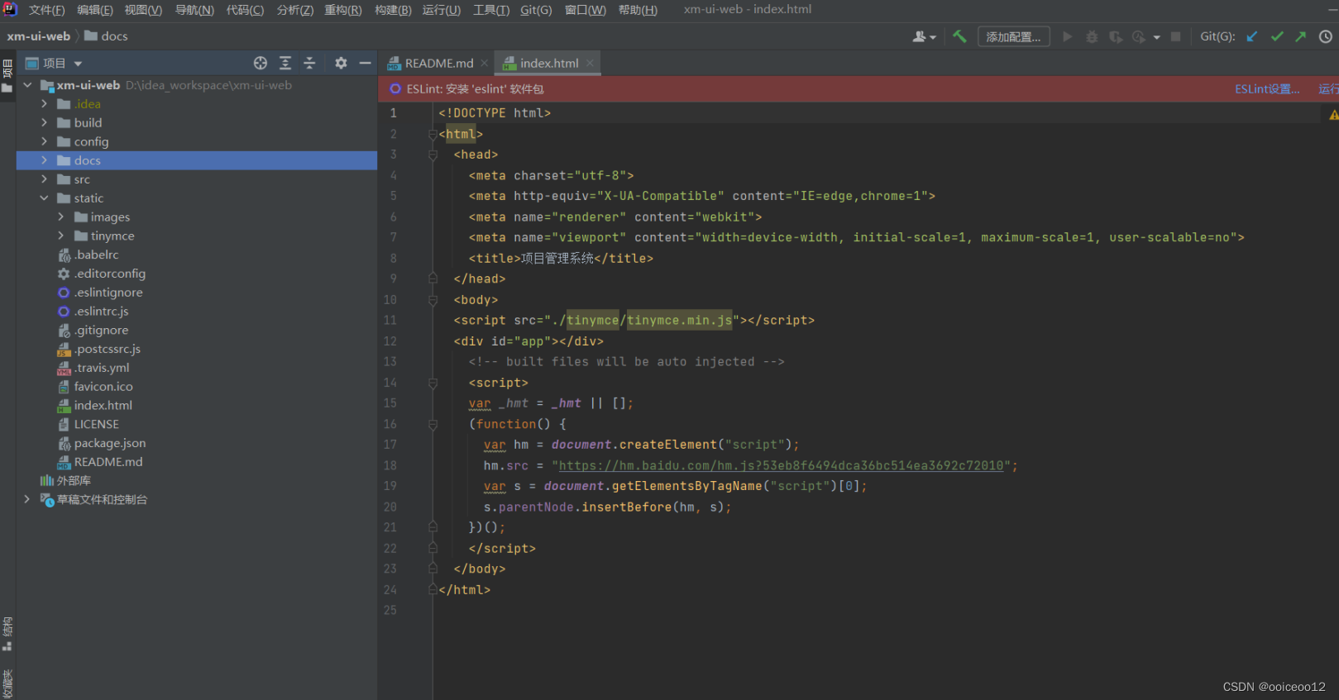Close the index.html tab

click(590, 63)
